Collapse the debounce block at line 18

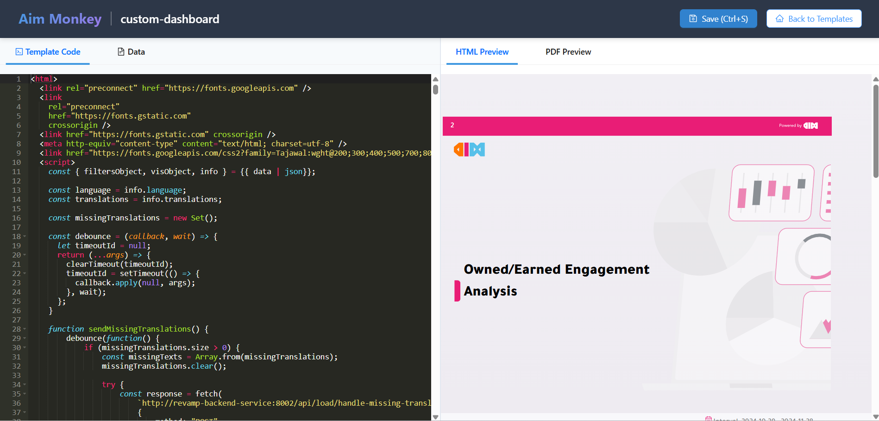click(x=25, y=237)
